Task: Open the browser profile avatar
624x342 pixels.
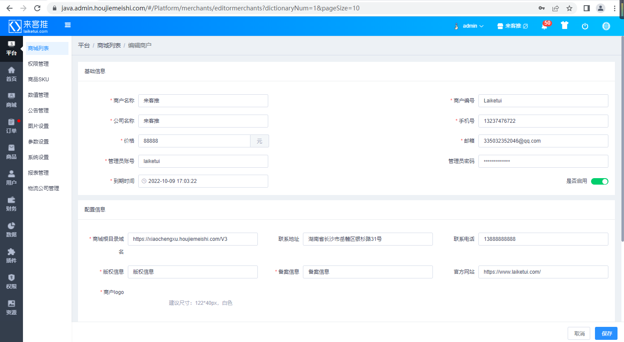Action: [x=601, y=8]
